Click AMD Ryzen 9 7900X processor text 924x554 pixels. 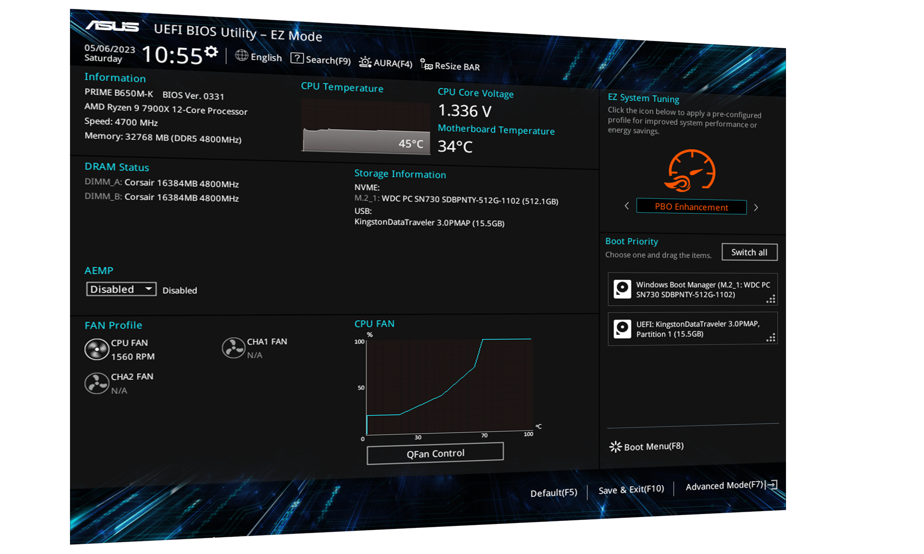click(166, 109)
